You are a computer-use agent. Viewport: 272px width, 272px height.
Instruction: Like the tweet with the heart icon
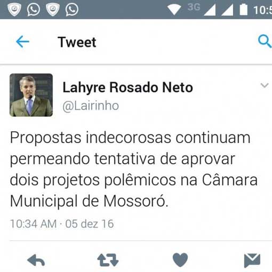click(180, 260)
